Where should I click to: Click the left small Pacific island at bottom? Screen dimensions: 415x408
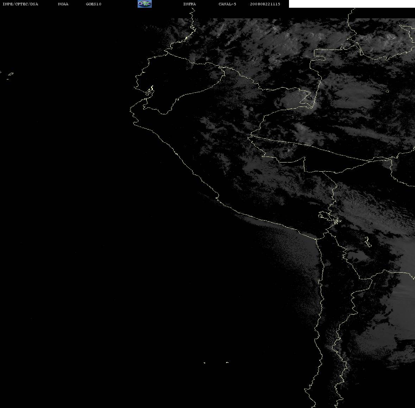coord(204,363)
